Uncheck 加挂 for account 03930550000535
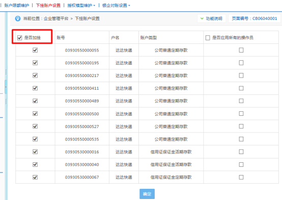 click(35, 139)
